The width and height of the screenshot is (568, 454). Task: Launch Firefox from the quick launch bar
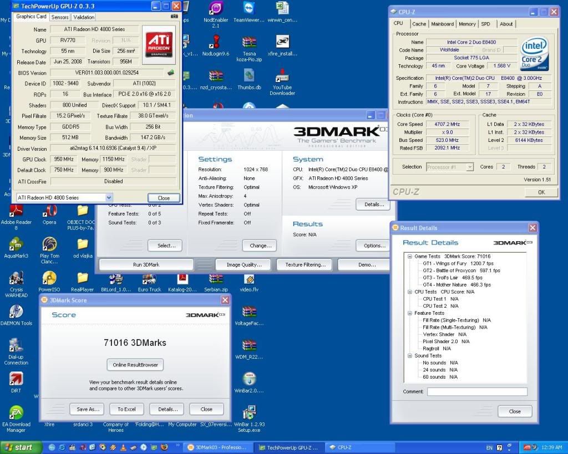pos(164,447)
